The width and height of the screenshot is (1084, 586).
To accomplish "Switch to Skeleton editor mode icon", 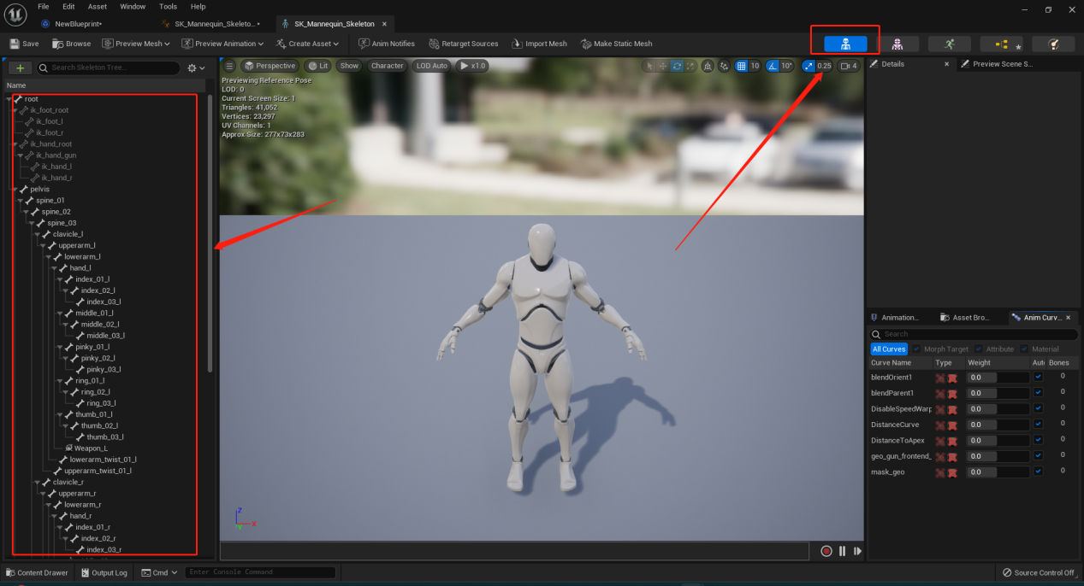I will pos(845,44).
